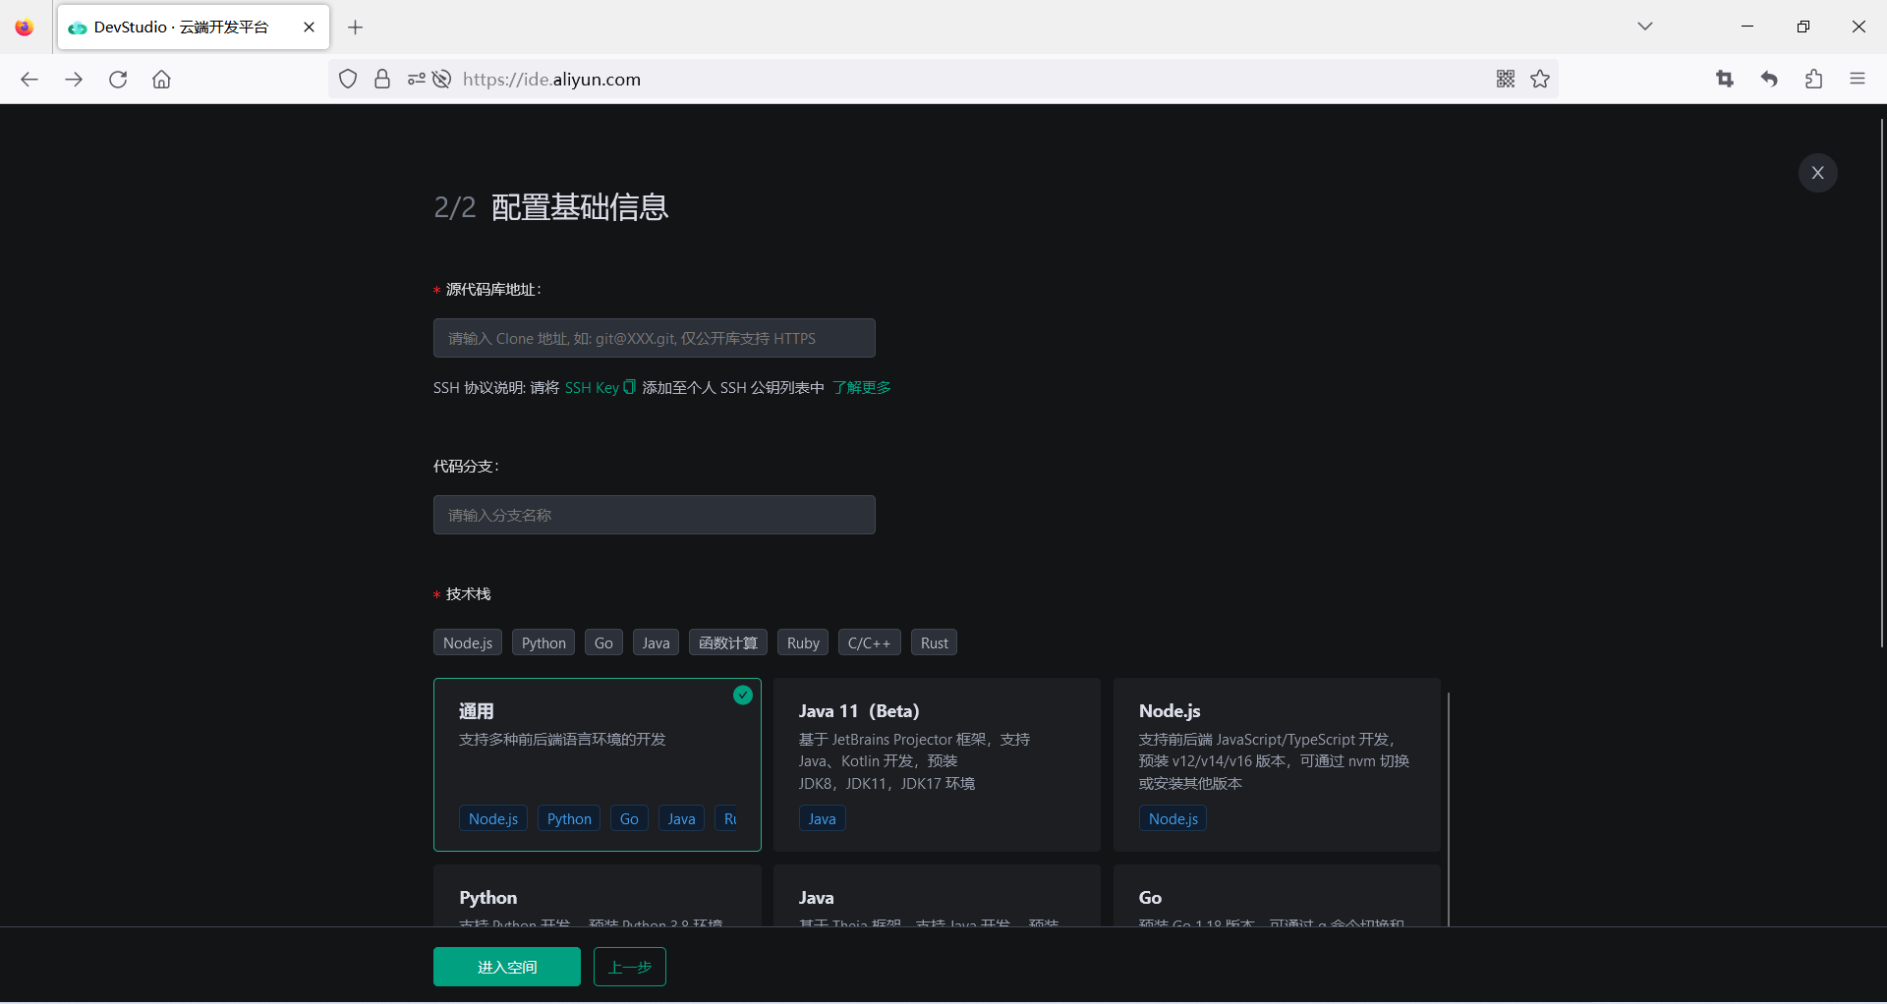Click the 源代码库地址 label
Image resolution: width=1887 pixels, height=1004 pixels.
click(x=492, y=289)
